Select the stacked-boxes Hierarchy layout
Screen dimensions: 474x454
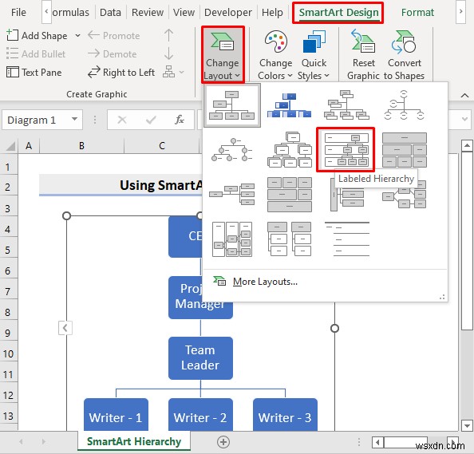pos(290,150)
